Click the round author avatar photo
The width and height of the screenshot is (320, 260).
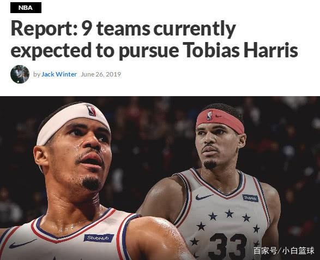tap(20, 74)
